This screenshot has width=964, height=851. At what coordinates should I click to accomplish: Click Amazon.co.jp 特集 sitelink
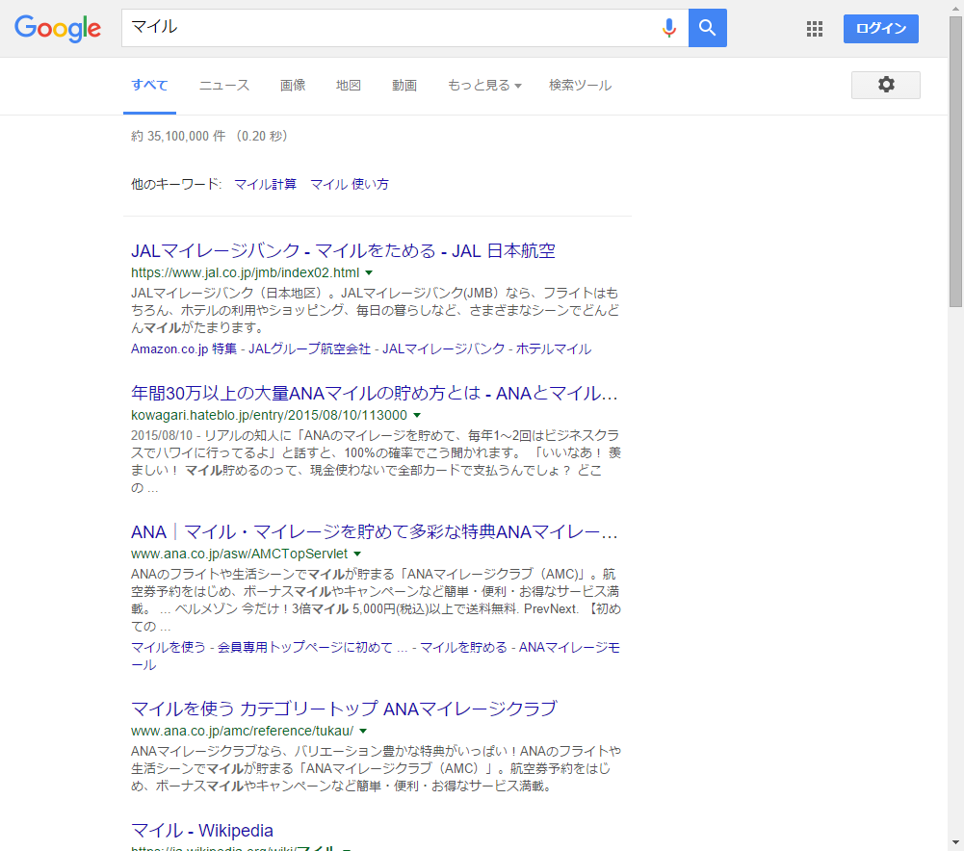point(184,349)
